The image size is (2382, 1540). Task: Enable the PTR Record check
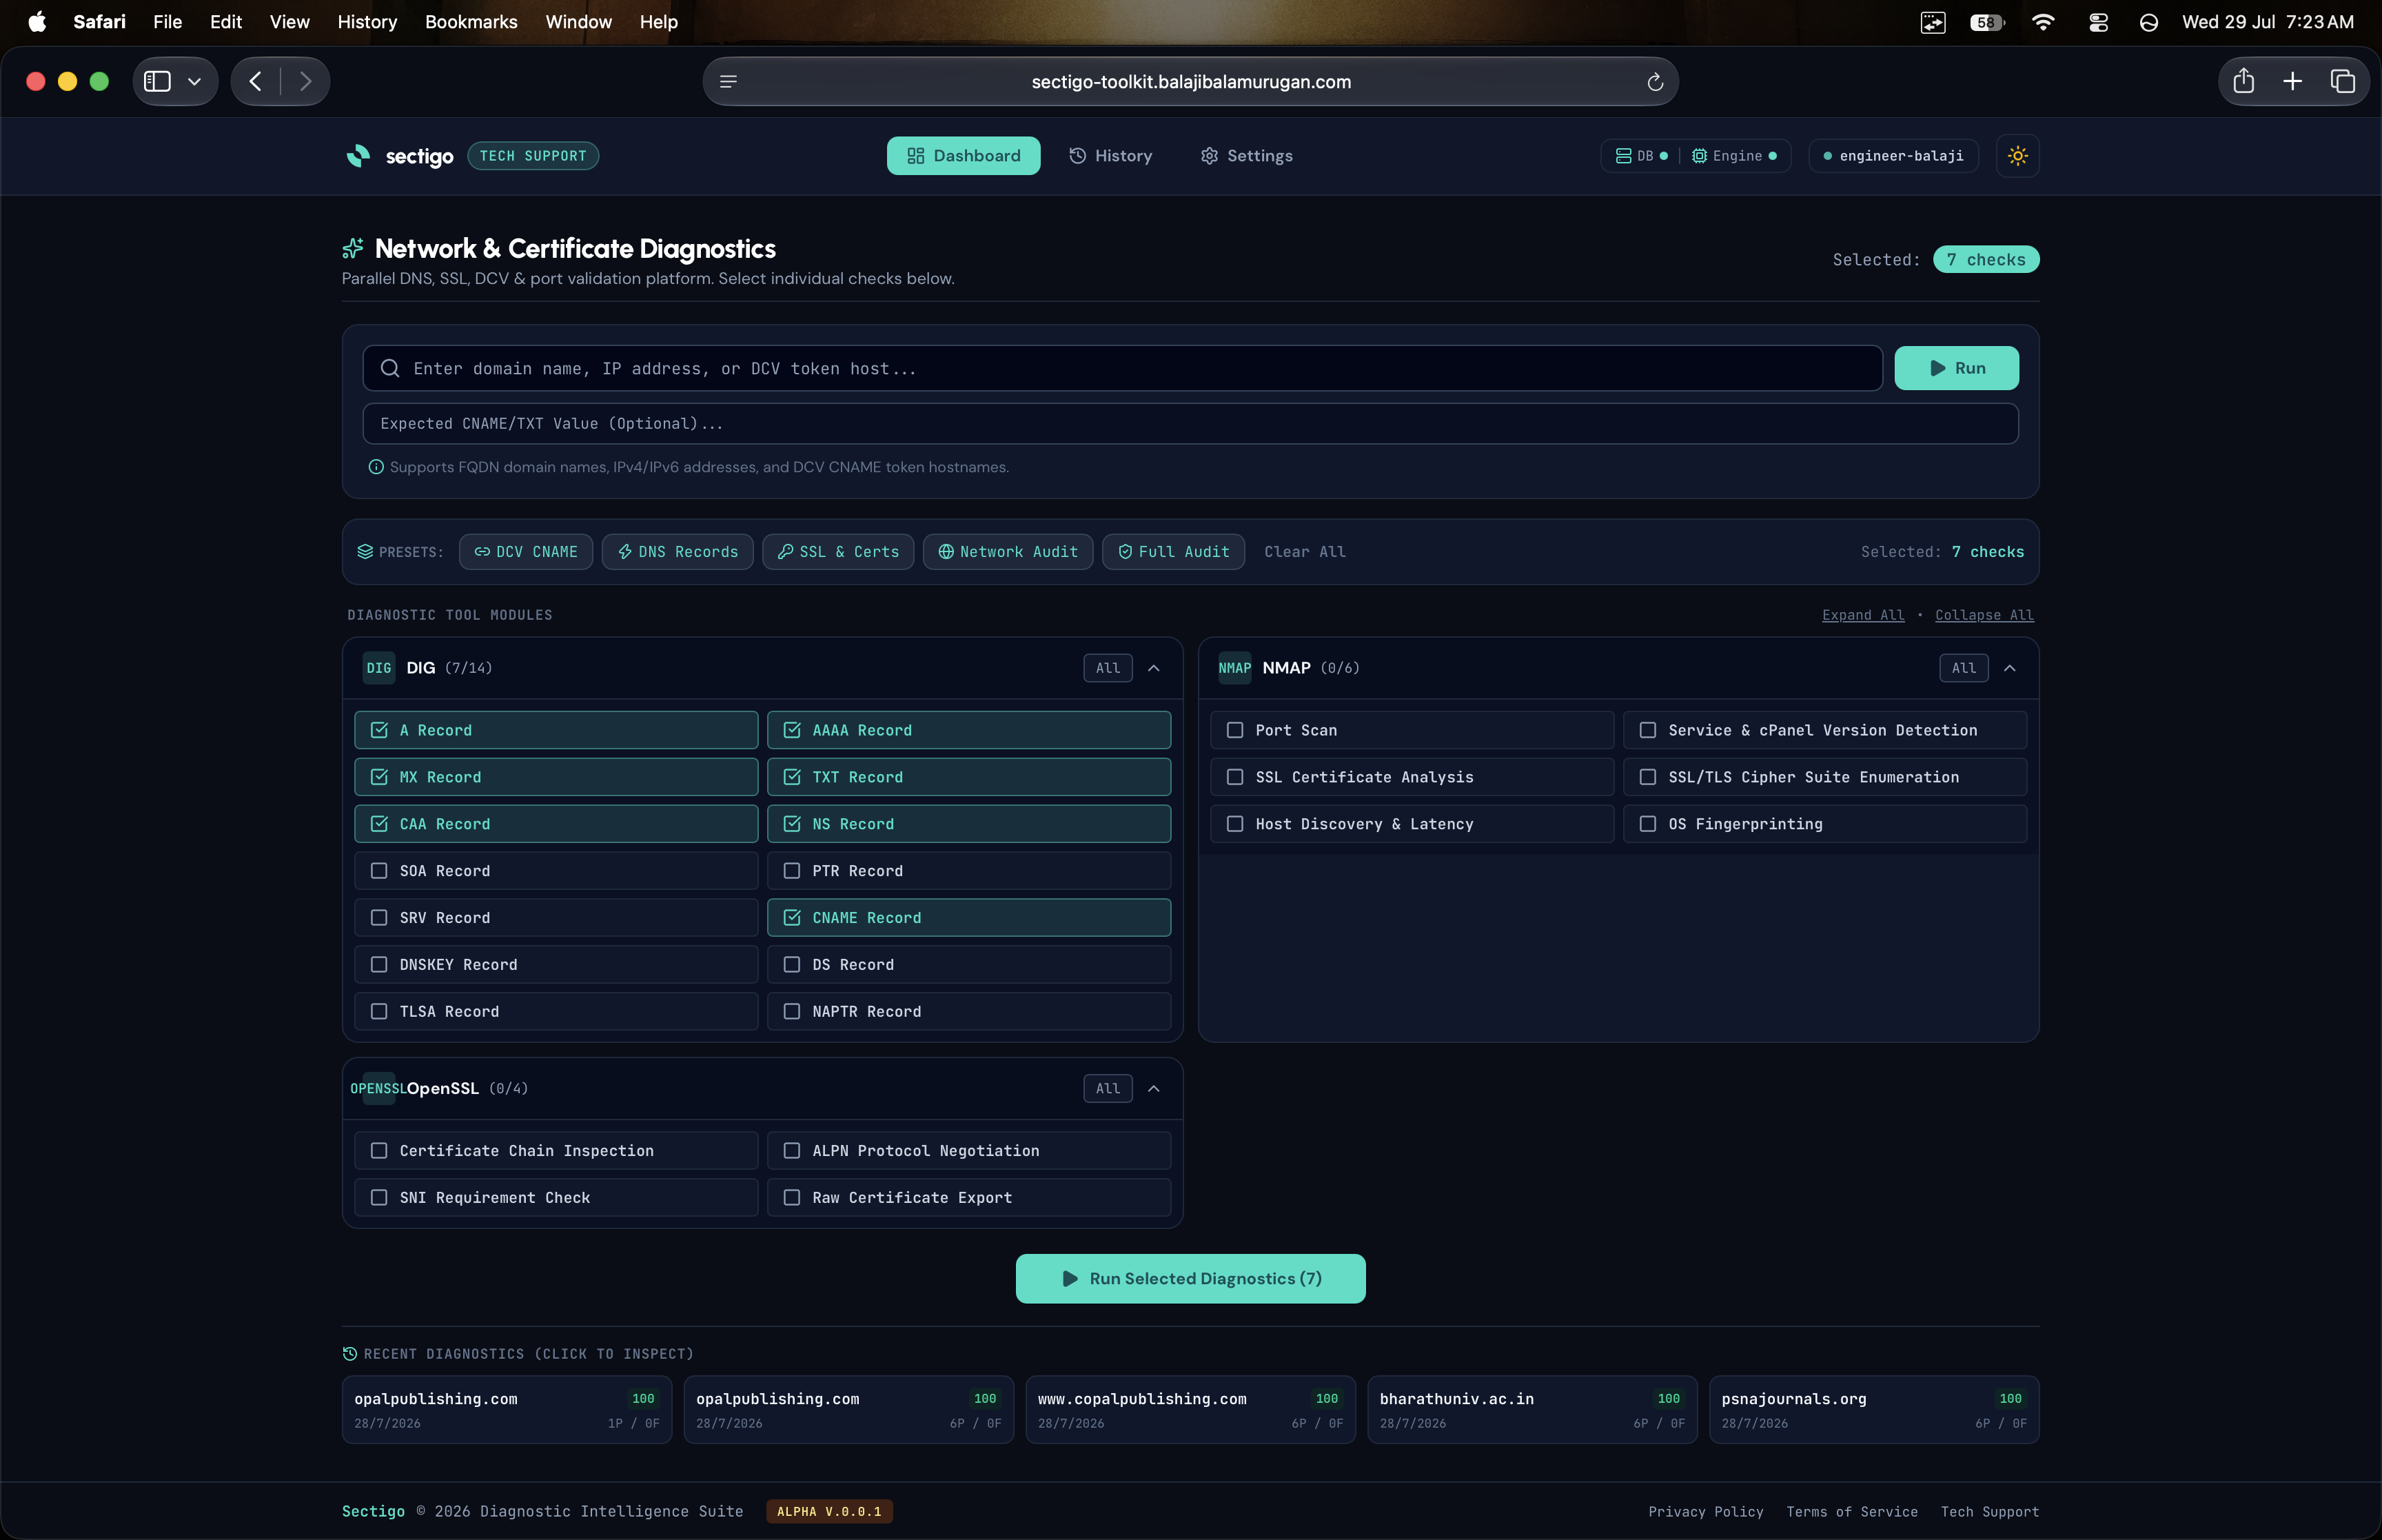[792, 871]
